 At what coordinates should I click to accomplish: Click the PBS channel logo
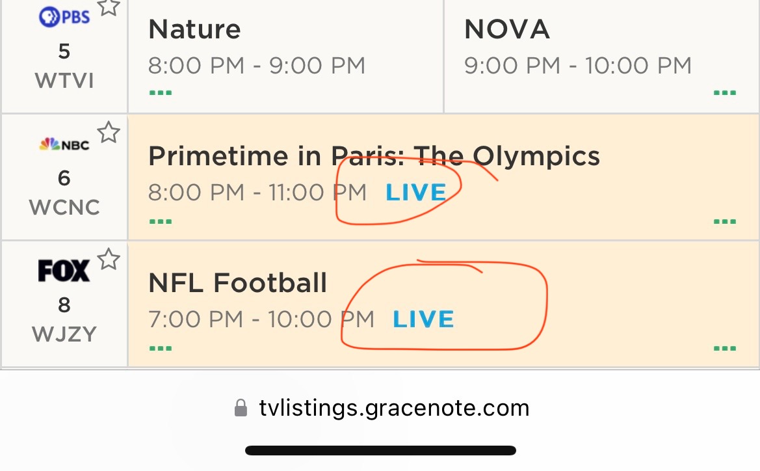64,17
